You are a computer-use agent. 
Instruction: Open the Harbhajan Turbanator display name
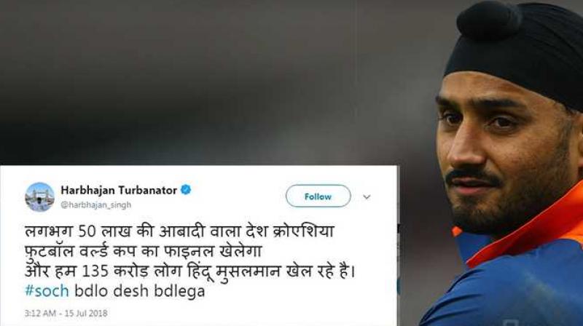coord(119,190)
